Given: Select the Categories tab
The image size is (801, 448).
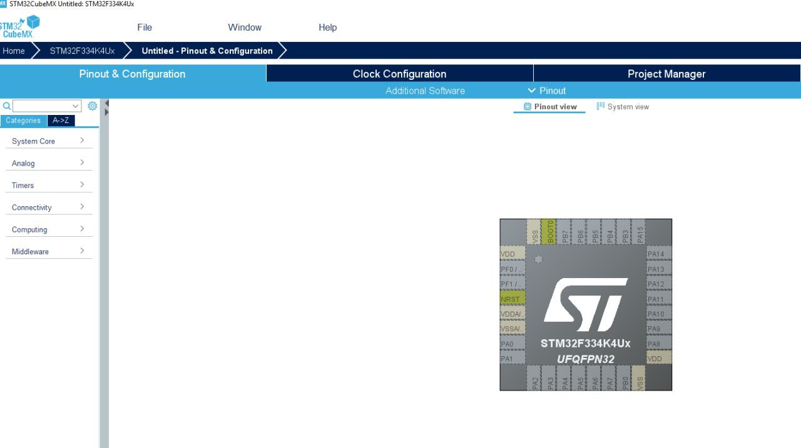Looking at the screenshot, I should click(23, 121).
